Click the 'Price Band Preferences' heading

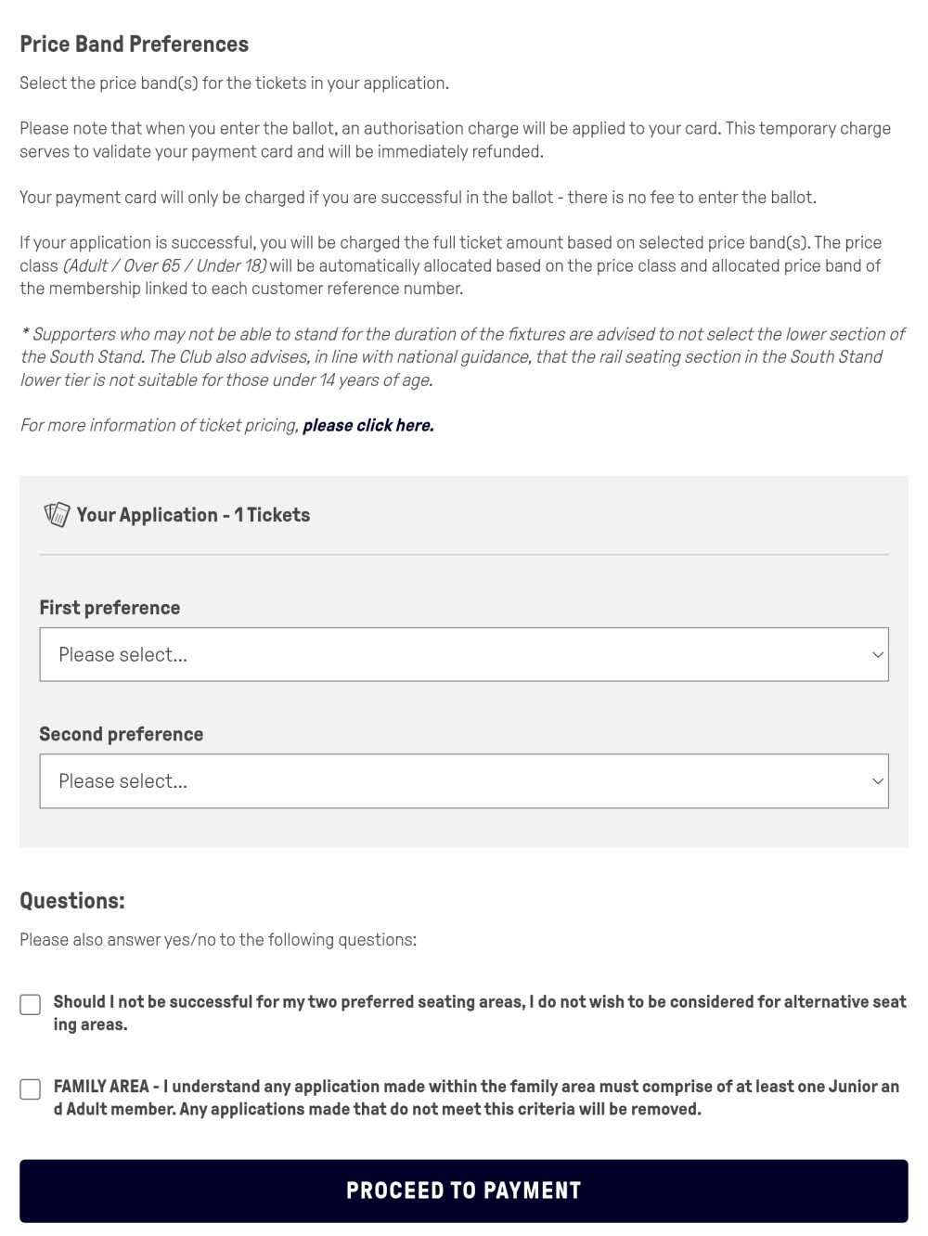tap(135, 44)
